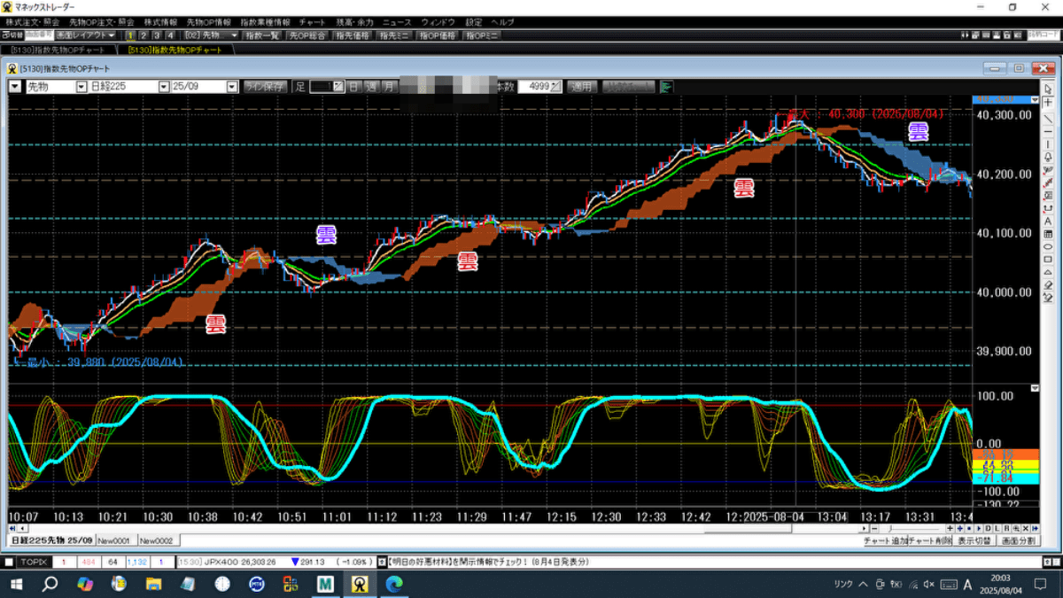
Task: Select the crosshair cursor tool
Action: point(1048,103)
